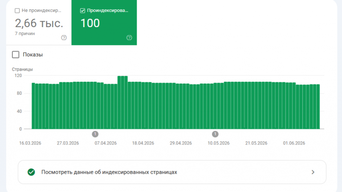
Task: Check the 'Не проиндексир...' checkbox
Action: pyautogui.click(x=17, y=11)
